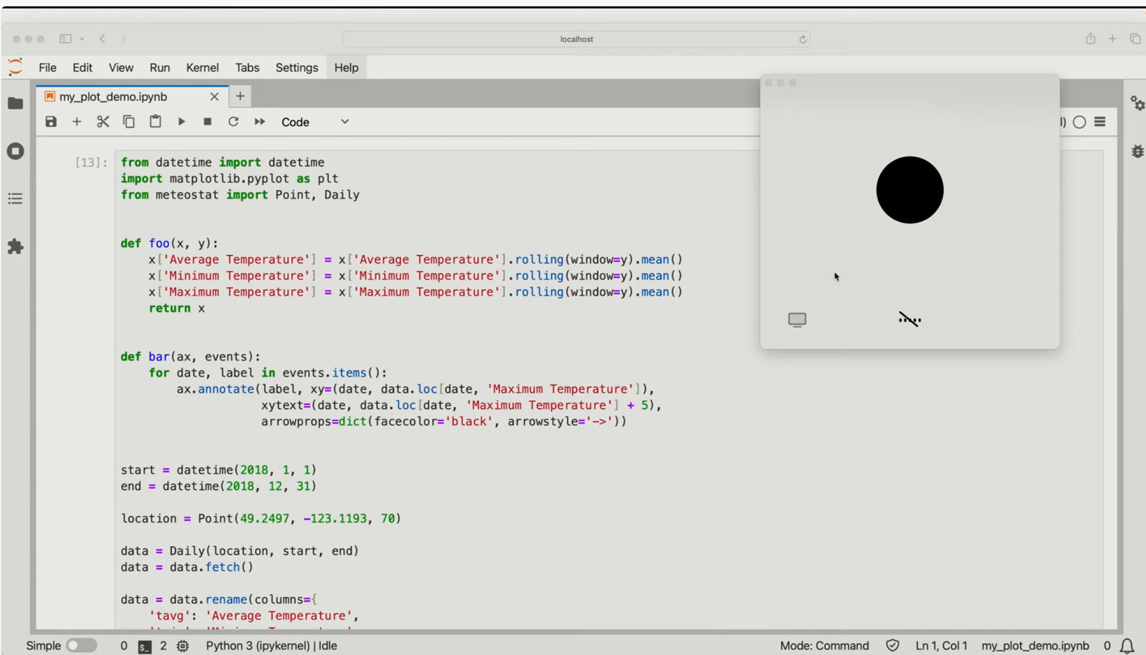Open the Debugger bug icon in right sidebar
This screenshot has width=1146, height=655.
coord(1137,151)
